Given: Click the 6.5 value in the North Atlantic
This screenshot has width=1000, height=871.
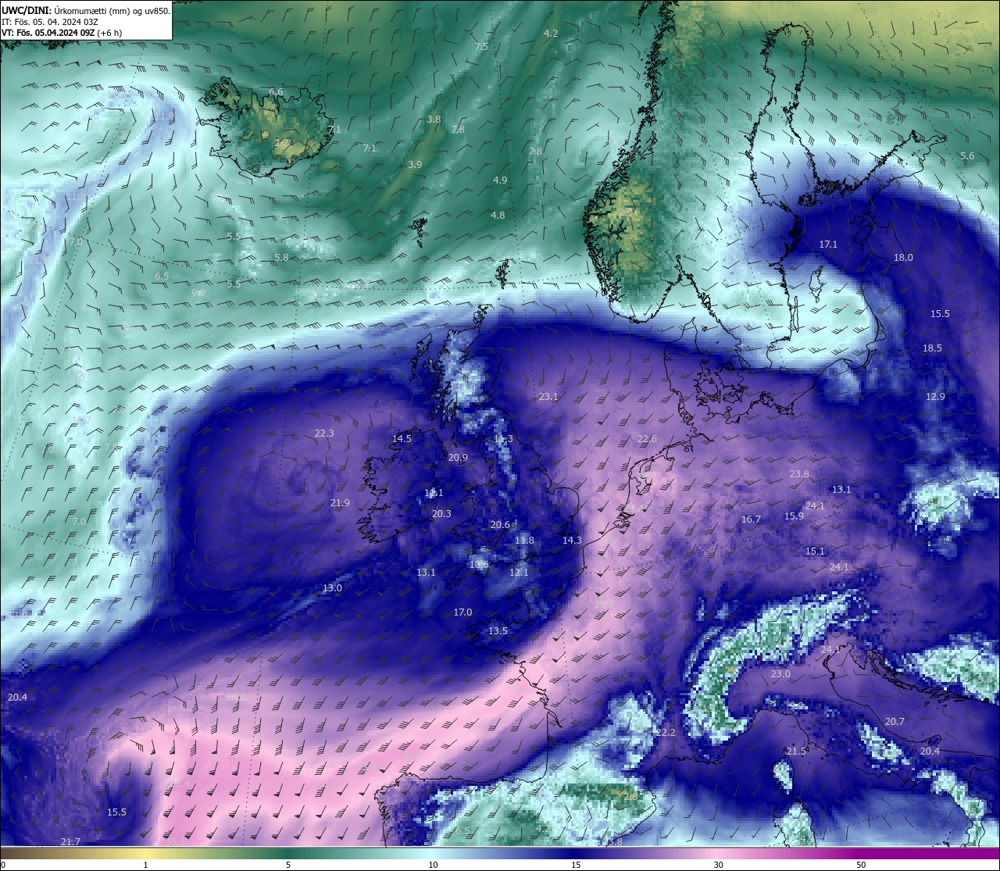Looking at the screenshot, I should pyautogui.click(x=162, y=277).
